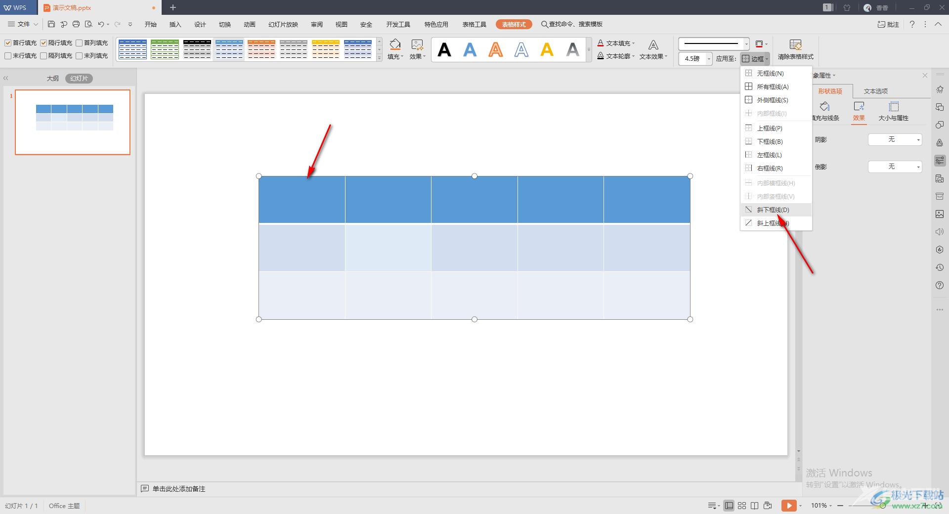Image resolution: width=949 pixels, height=514 pixels.
Task: Open the 边框 border dropdown button
Action: coord(755,59)
